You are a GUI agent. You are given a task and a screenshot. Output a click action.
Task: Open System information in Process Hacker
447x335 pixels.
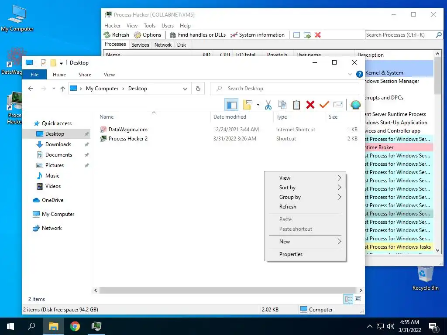258,35
